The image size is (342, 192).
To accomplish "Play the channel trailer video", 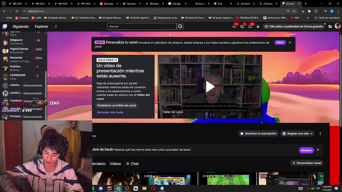I will click(x=210, y=87).
